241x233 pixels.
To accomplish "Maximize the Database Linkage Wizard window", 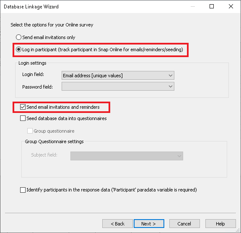I will [x=212, y=6].
